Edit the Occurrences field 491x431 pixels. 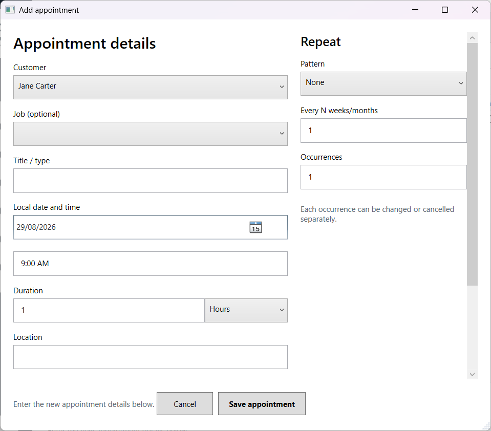point(383,177)
